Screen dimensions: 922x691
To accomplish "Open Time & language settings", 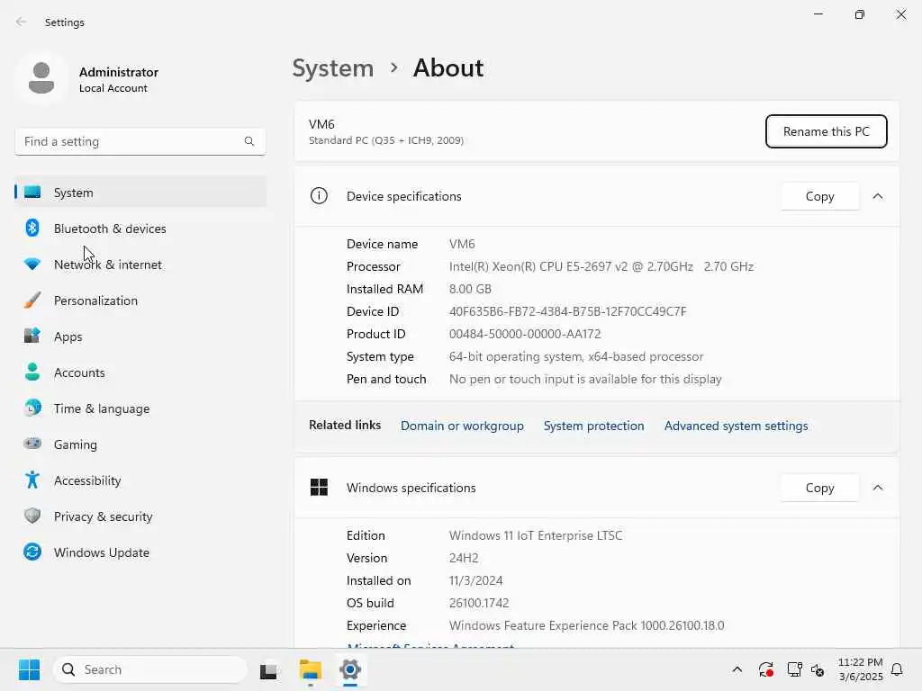I will [x=140, y=408].
